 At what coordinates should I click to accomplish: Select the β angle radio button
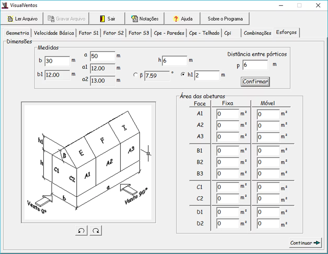(135, 75)
